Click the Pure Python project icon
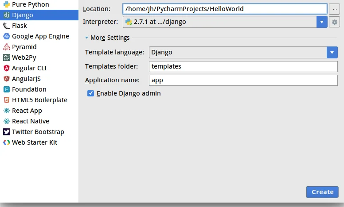Image resolution: width=344 pixels, height=207 pixels. pos(7,4)
